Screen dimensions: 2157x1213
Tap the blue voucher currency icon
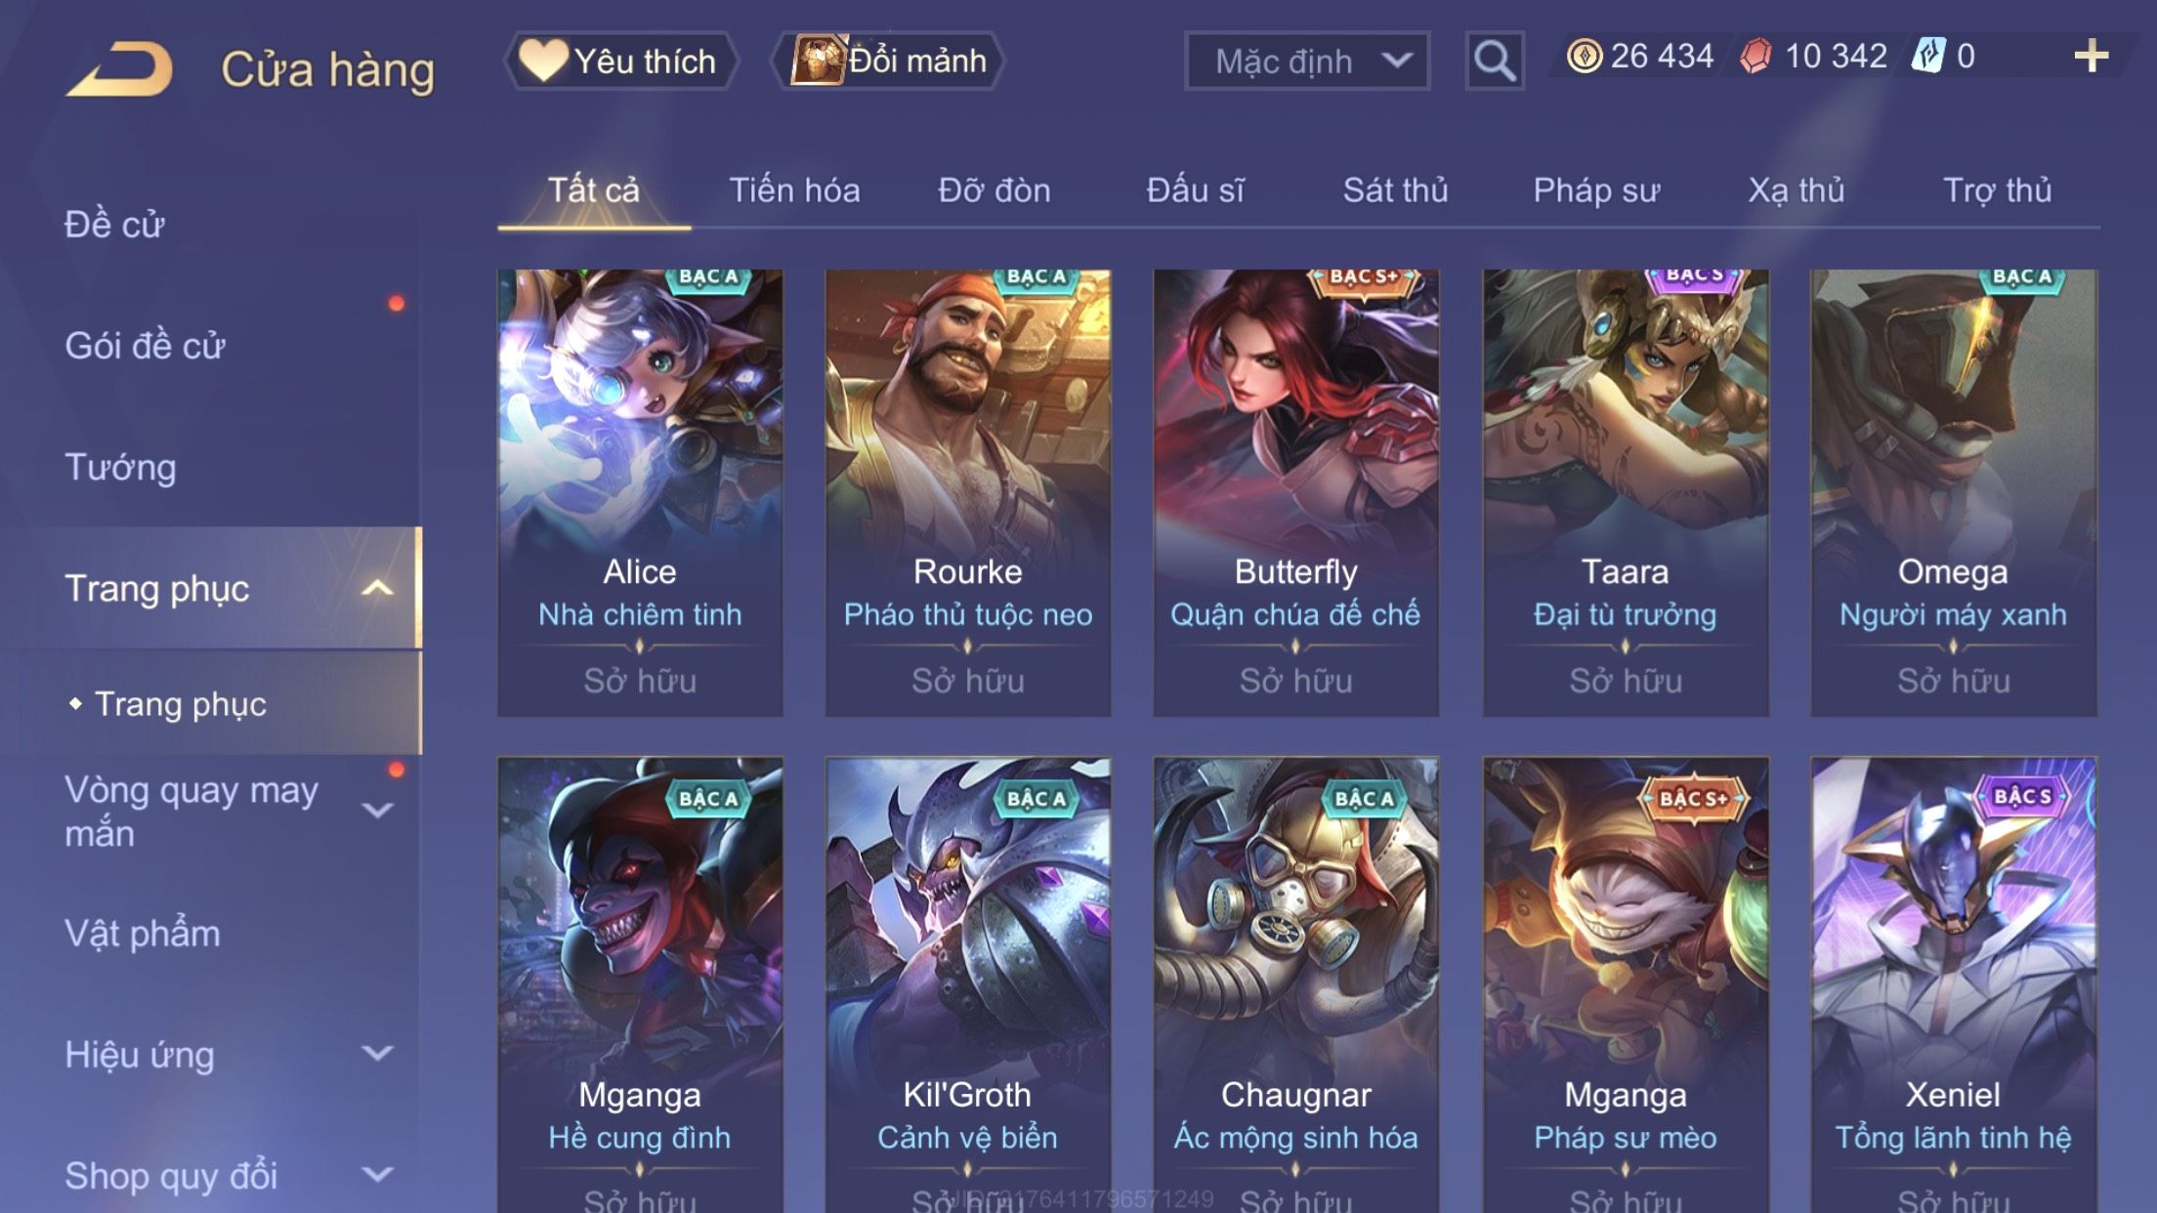click(x=1927, y=56)
